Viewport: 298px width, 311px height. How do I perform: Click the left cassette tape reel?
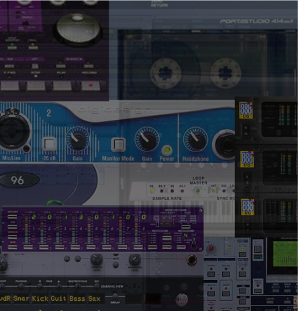(165, 73)
